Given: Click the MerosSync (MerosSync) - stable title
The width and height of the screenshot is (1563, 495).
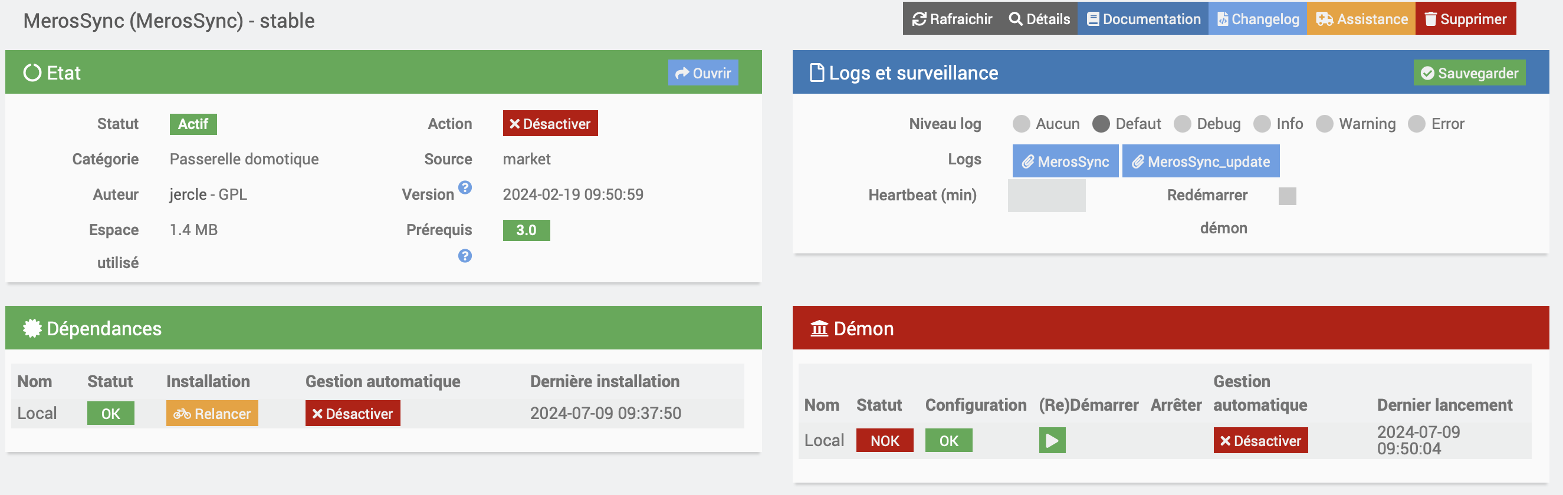Looking at the screenshot, I should click(169, 21).
